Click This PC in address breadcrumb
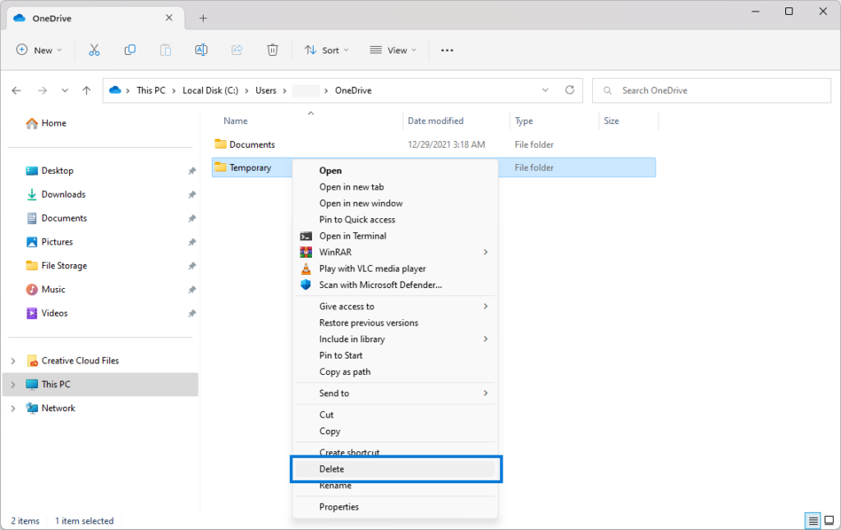The image size is (841, 530). (151, 90)
